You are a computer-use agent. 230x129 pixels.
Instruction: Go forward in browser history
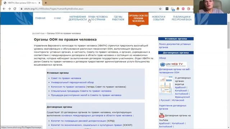(9, 9)
